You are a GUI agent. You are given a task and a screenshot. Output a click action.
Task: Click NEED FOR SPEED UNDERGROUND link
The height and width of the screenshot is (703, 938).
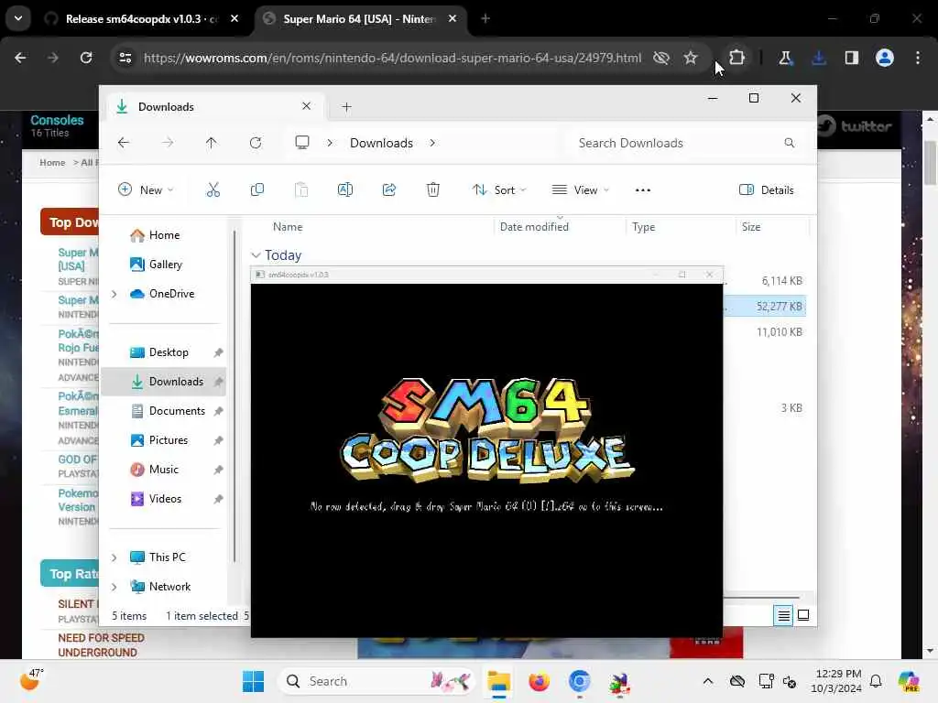[x=101, y=645]
